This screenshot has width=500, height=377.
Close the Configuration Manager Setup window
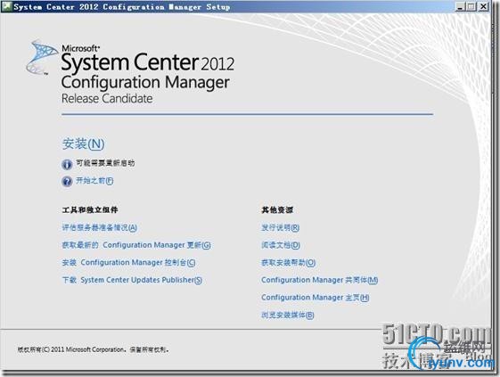tap(483, 6)
